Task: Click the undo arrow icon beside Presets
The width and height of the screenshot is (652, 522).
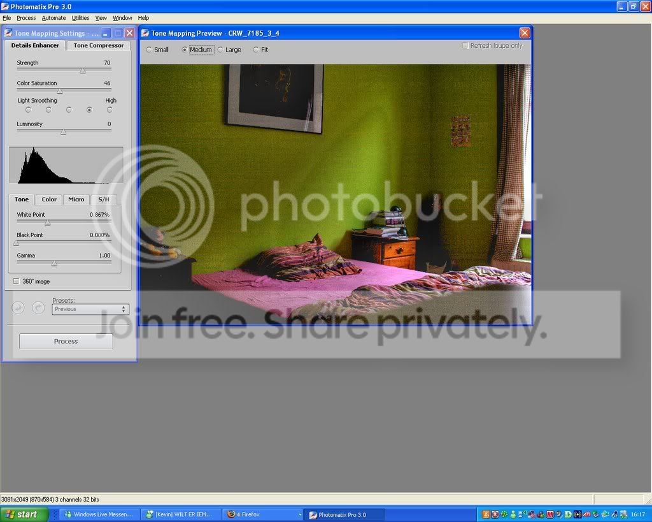Action: click(x=18, y=308)
